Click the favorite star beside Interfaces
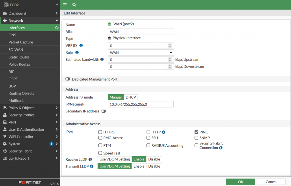This screenshot has width=291, height=186. pyautogui.click(x=57, y=28)
